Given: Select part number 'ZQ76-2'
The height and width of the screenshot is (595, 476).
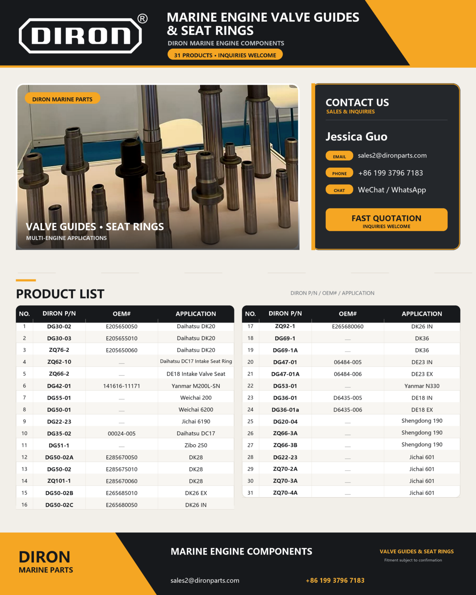Looking at the screenshot, I should point(59,350).
